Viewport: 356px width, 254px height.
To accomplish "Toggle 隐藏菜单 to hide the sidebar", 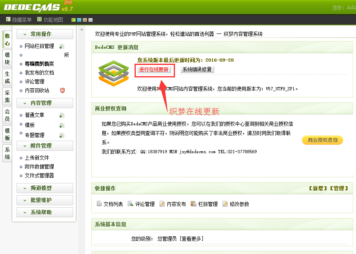I will pos(19,20).
